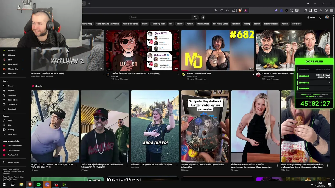Screen dimensions: 335x188
Task: Click the YouTube search field
Action: point(161,17)
